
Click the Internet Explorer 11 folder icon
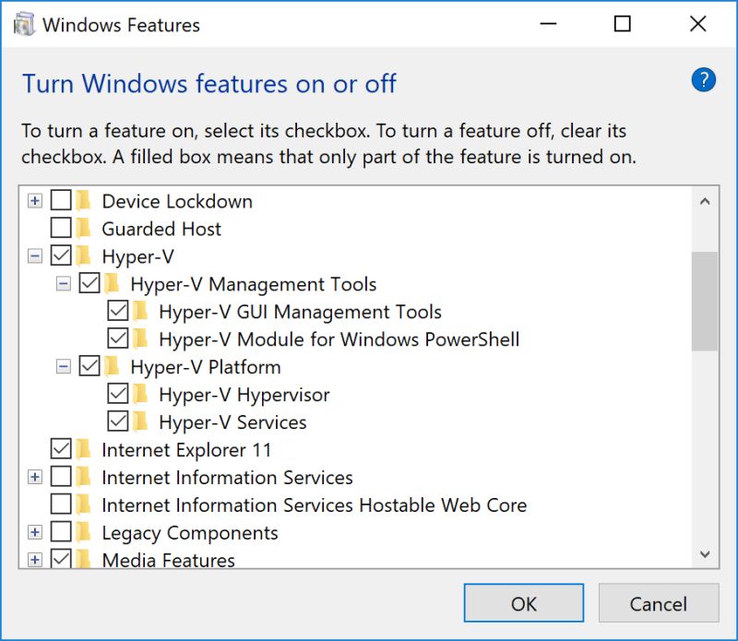[x=83, y=449]
